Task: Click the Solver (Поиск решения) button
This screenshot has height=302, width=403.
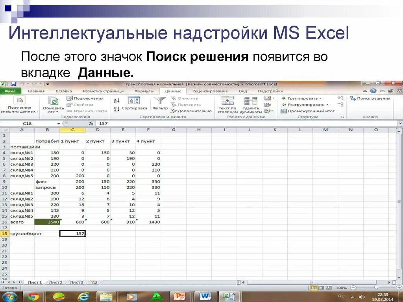Action: [x=370, y=98]
